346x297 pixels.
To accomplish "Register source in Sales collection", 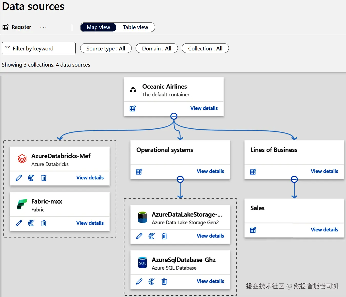I will click(x=253, y=230).
